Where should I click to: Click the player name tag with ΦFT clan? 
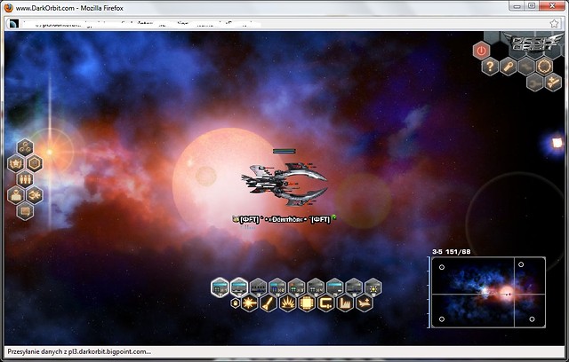click(x=284, y=219)
